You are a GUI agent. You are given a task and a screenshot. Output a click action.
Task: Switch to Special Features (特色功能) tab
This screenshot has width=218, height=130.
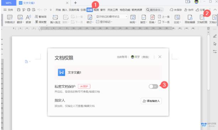125,10
